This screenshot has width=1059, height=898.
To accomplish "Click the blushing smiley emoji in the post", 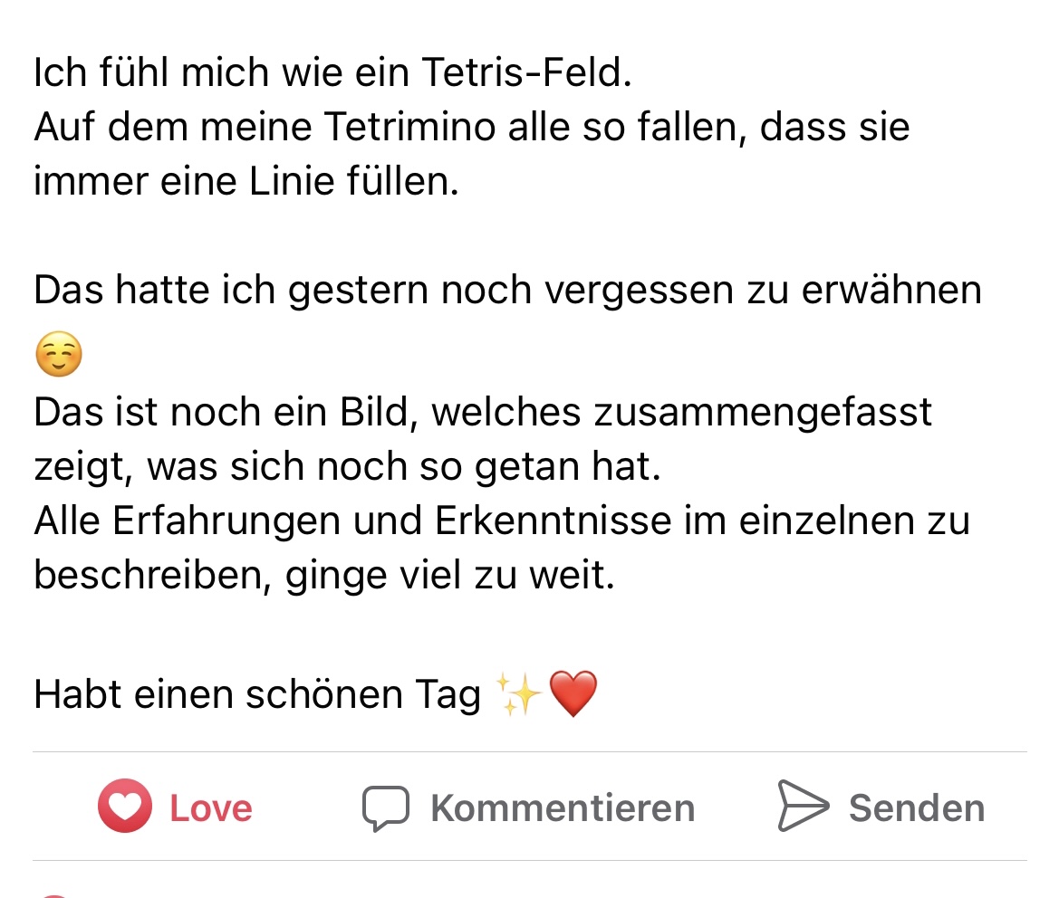I will pyautogui.click(x=58, y=355).
